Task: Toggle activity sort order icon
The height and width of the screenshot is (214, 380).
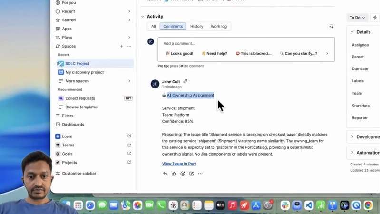Action: 331,27
